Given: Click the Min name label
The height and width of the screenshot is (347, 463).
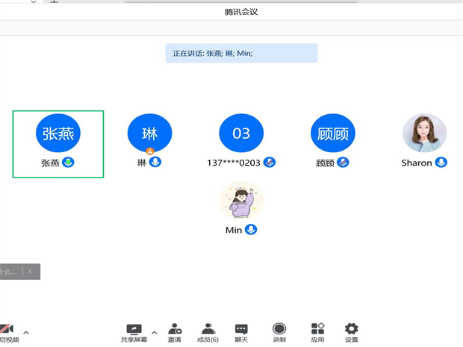Looking at the screenshot, I should point(234,230).
